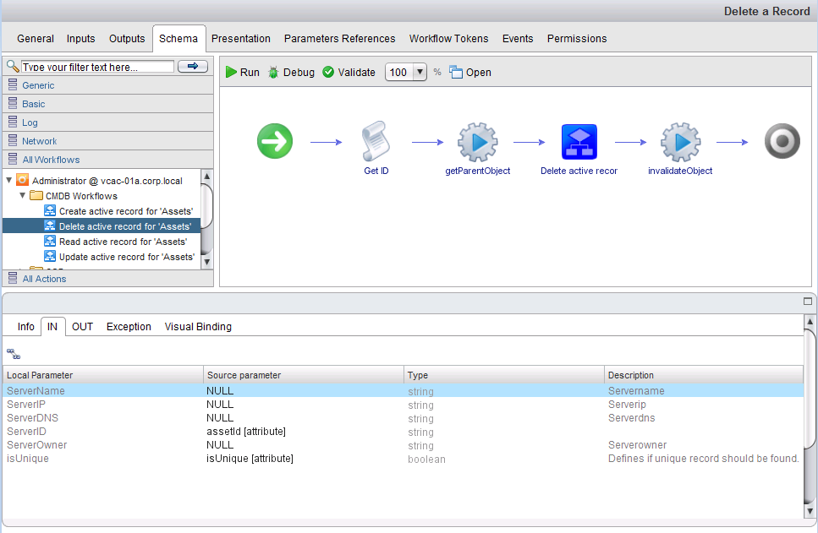Select the gray end workflow node
This screenshot has height=533, width=818.
click(x=782, y=141)
